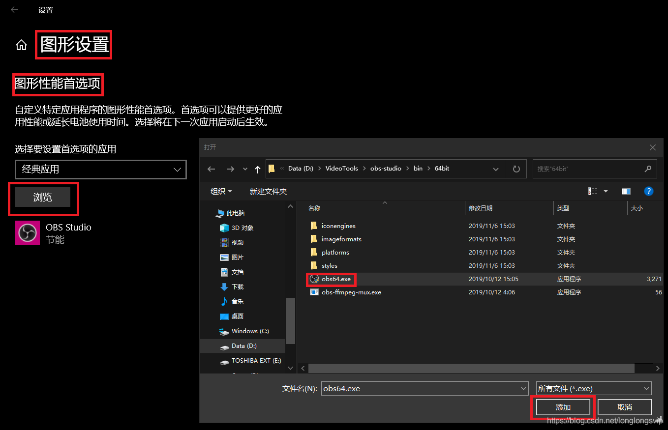
Task: Open the 所有文件 (*.exe) file type dropdown
Action: coord(593,388)
